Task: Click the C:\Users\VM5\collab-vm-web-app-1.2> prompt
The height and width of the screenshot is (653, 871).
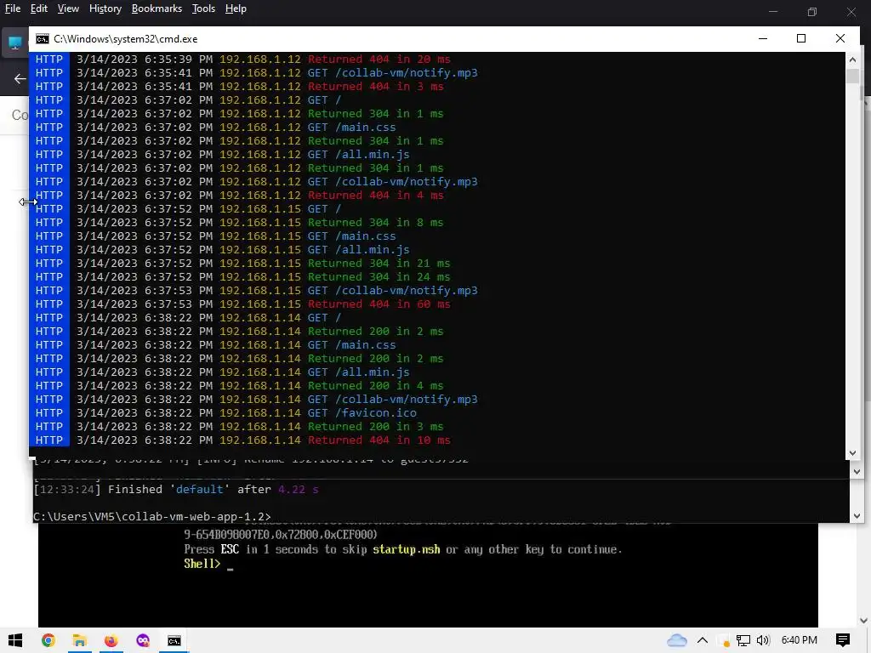Action: click(x=152, y=516)
